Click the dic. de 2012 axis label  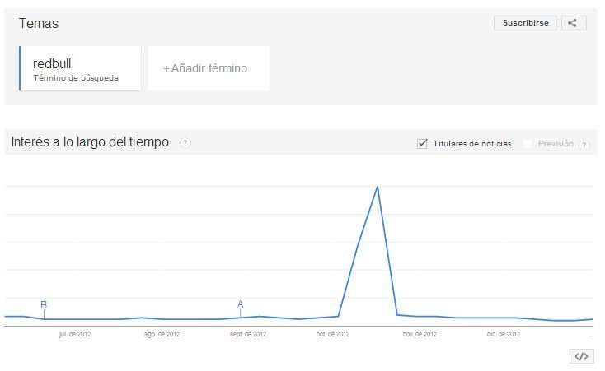click(504, 334)
